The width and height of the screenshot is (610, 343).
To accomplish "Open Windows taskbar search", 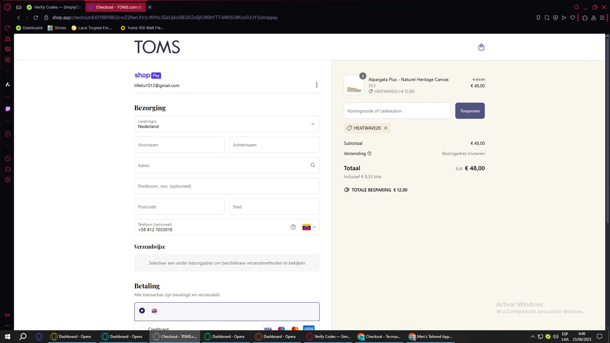I will 23,336.
